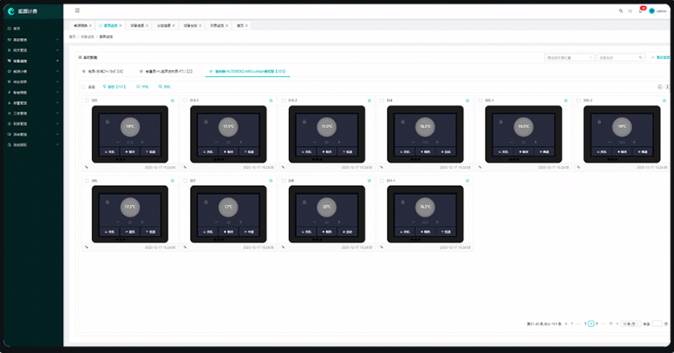Click the admin user avatar

point(652,10)
